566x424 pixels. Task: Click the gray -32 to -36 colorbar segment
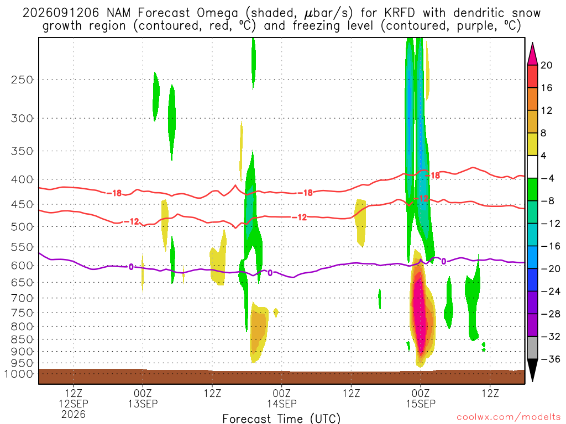click(x=532, y=348)
